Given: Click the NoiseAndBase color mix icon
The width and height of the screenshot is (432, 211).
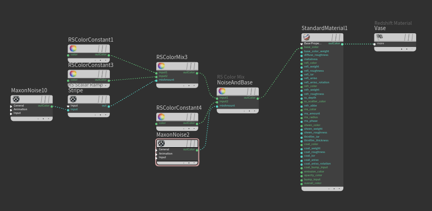Looking at the screenshot, I should click(222, 91).
